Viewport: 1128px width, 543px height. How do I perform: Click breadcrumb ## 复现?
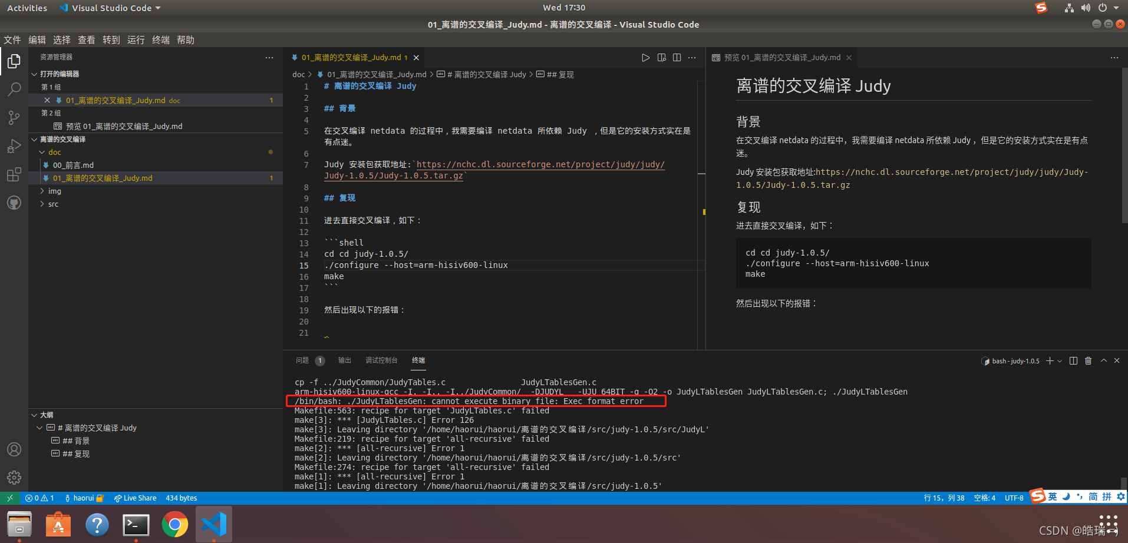point(555,75)
